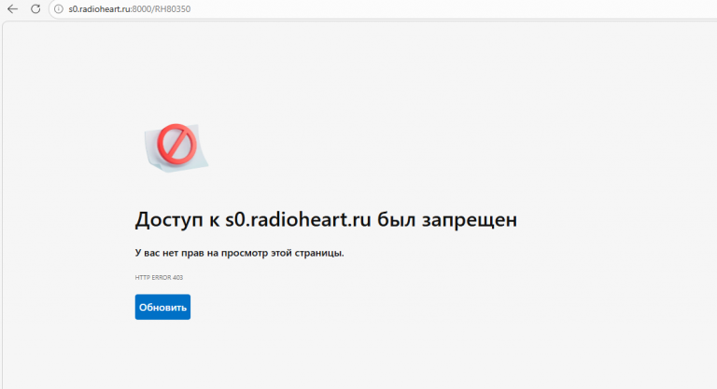717x389 pixels.
Task: Select the heading Доступ к s0.radioheart.ru был запрещен
Action: click(x=326, y=219)
